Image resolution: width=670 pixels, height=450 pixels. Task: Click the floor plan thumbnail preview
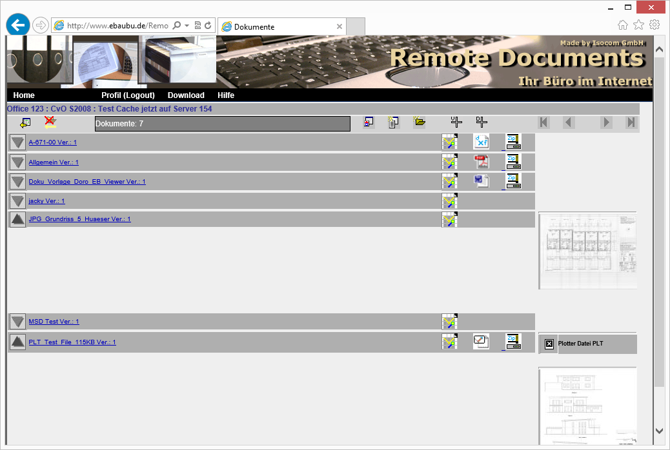587,251
